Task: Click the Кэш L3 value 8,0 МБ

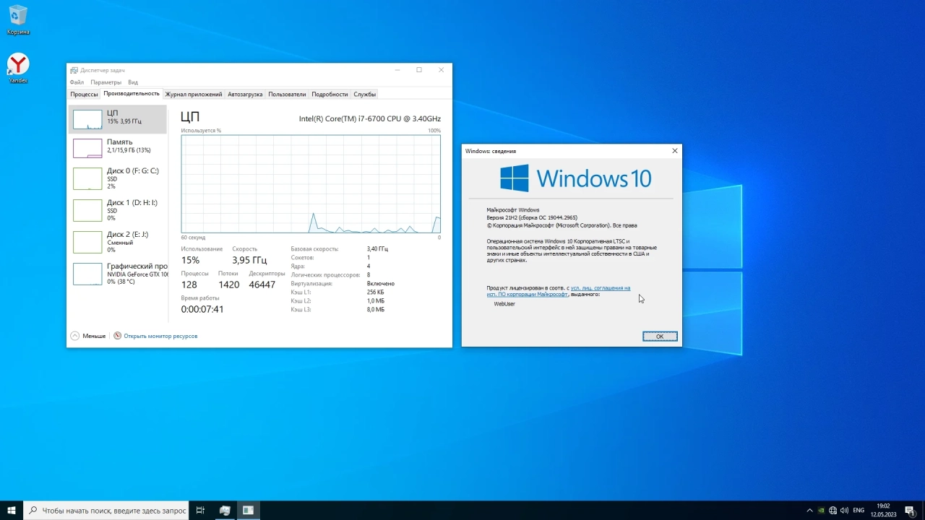Action: click(376, 309)
